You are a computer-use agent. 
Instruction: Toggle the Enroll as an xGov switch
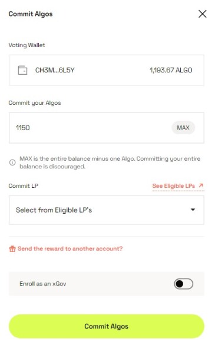[183, 284]
